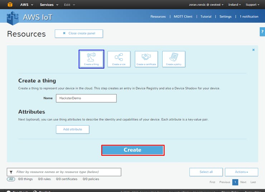Open the AWS dropdown menu
The image size is (265, 192).
click(26, 5)
